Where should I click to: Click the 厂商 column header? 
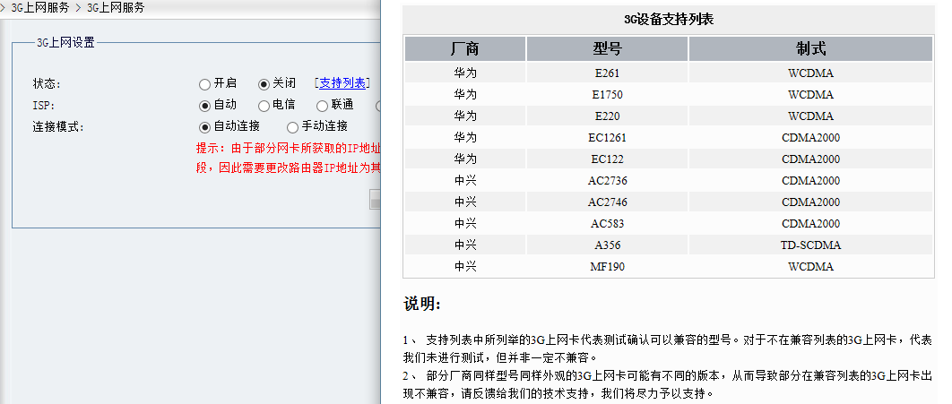pos(465,49)
